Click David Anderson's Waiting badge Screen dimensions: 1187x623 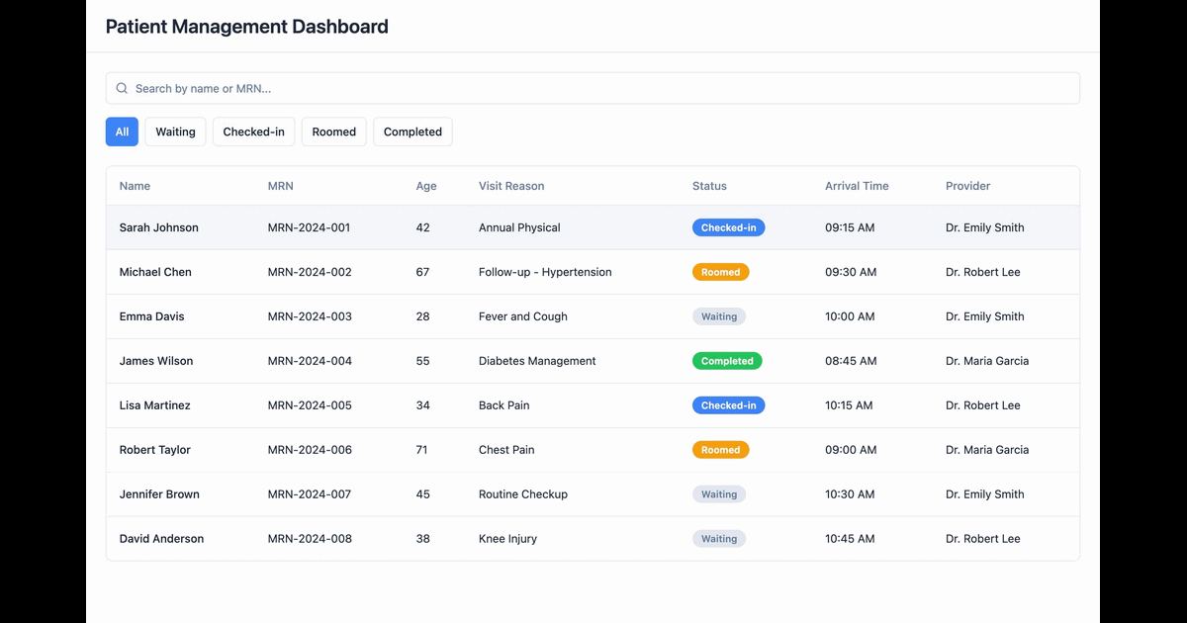pos(719,539)
